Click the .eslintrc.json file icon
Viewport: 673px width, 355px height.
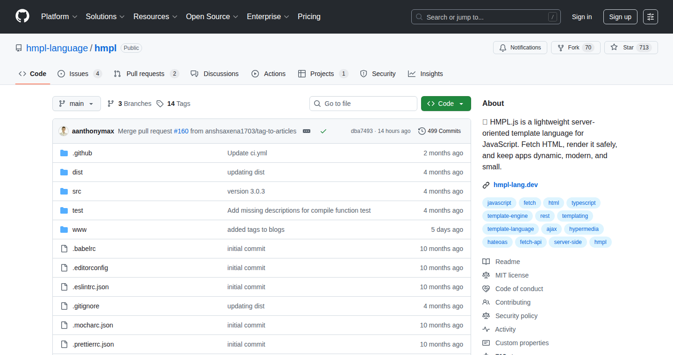(64, 287)
